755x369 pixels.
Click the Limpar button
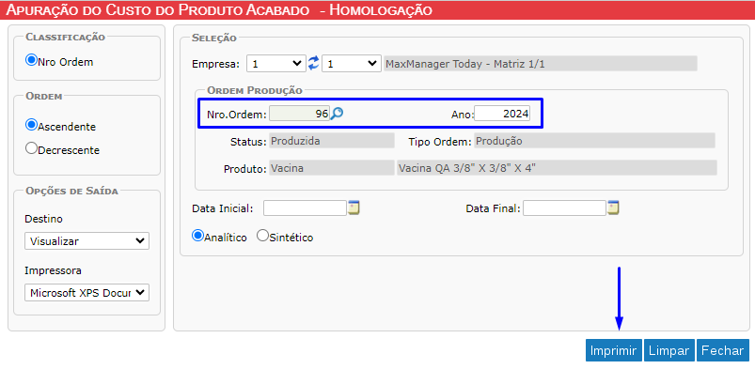tap(669, 351)
